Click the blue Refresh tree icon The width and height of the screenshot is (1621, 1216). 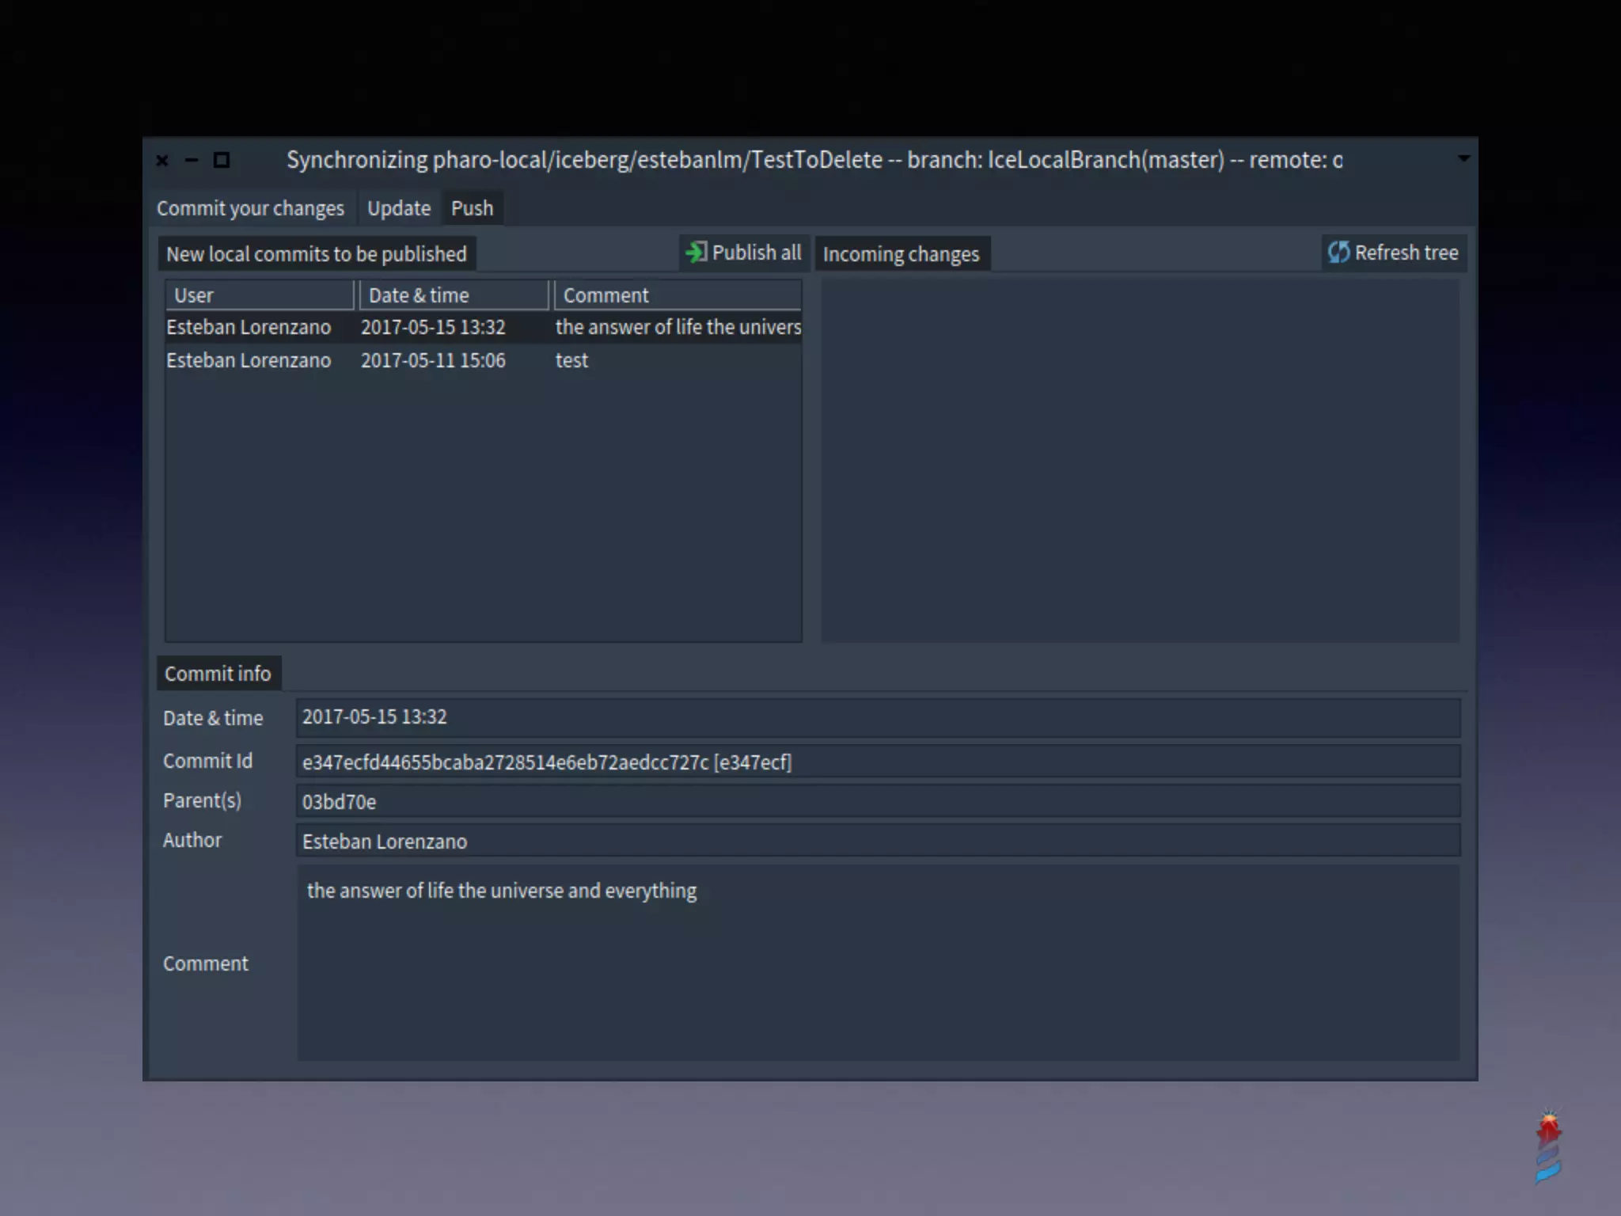click(x=1338, y=253)
